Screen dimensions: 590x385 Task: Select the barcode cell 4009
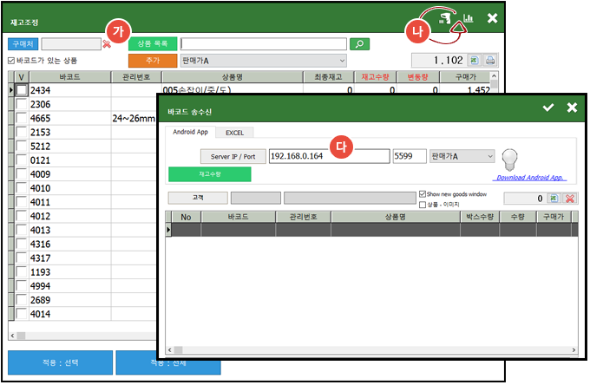pyautogui.click(x=70, y=174)
